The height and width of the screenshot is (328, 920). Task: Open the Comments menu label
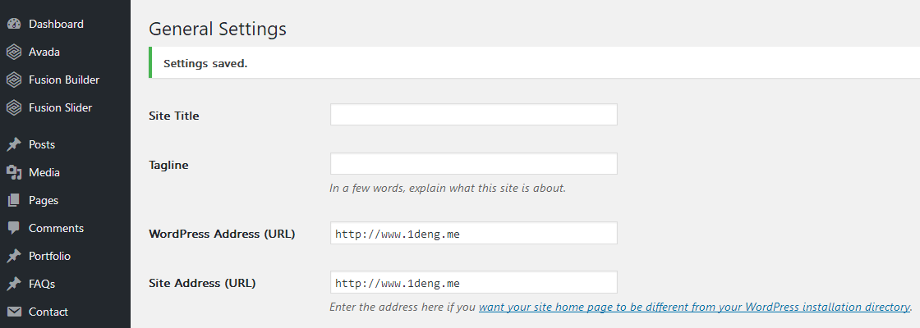pyautogui.click(x=56, y=229)
